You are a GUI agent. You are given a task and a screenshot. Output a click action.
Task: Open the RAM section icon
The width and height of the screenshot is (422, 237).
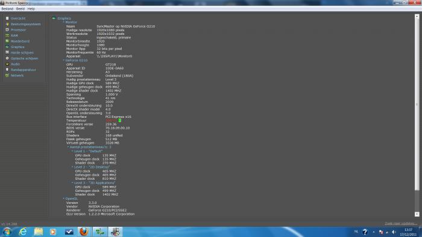click(7, 35)
